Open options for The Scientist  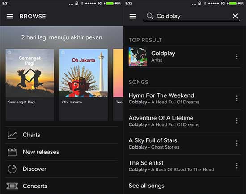click(237, 166)
